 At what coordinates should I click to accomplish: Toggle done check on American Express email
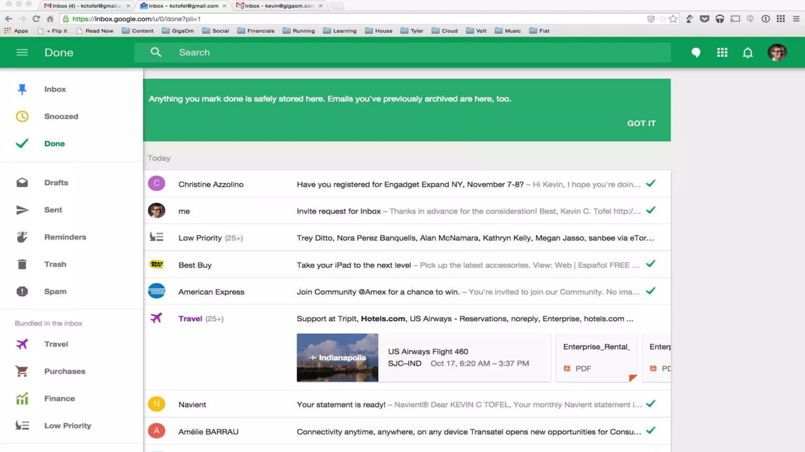point(651,291)
